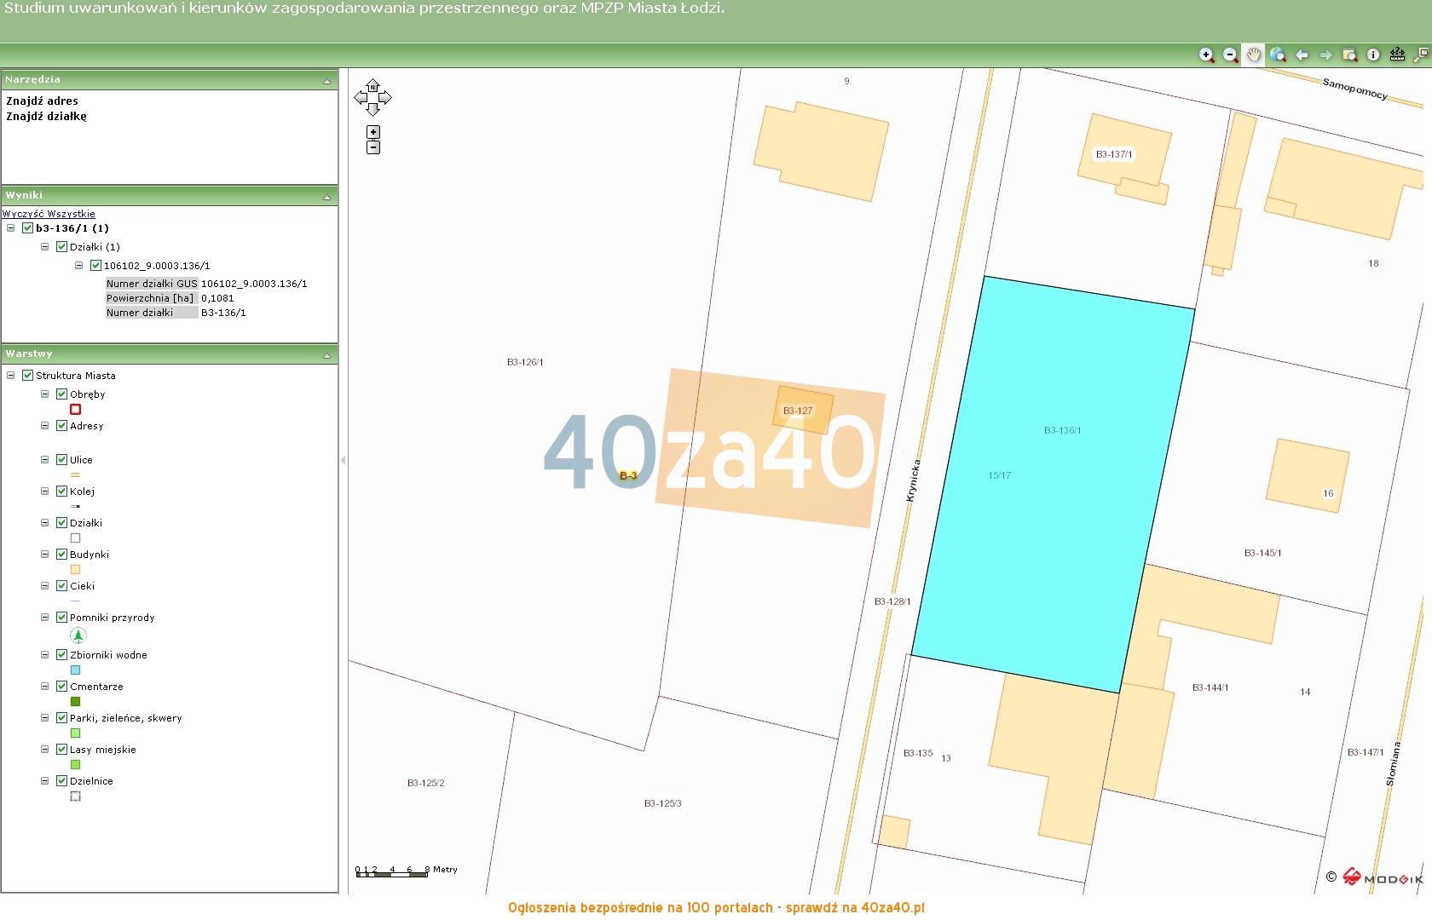Click the Powierzchnia value 0,1081

[217, 298]
